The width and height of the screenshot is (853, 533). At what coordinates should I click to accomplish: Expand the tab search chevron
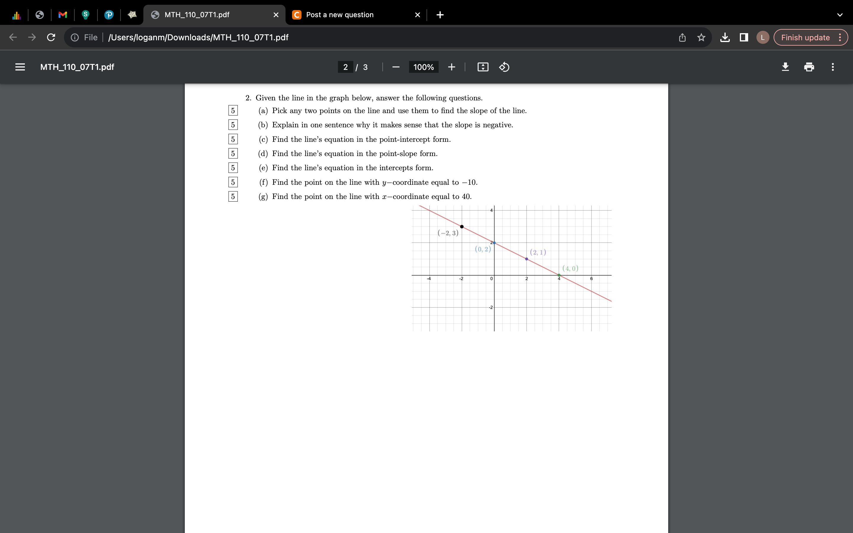coord(840,15)
